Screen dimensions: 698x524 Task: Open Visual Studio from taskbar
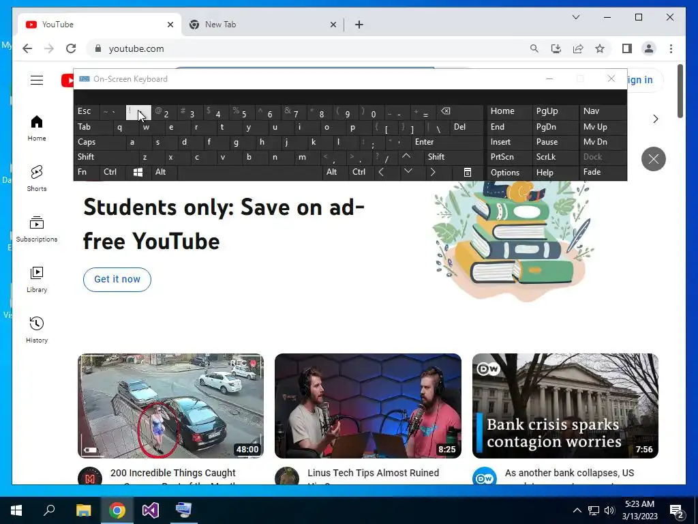click(x=151, y=510)
